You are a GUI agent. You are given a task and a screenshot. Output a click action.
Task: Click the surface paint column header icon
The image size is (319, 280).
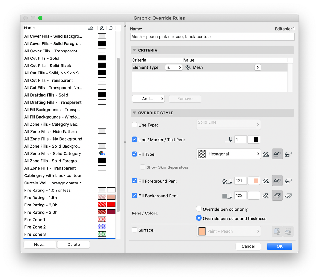(111, 28)
